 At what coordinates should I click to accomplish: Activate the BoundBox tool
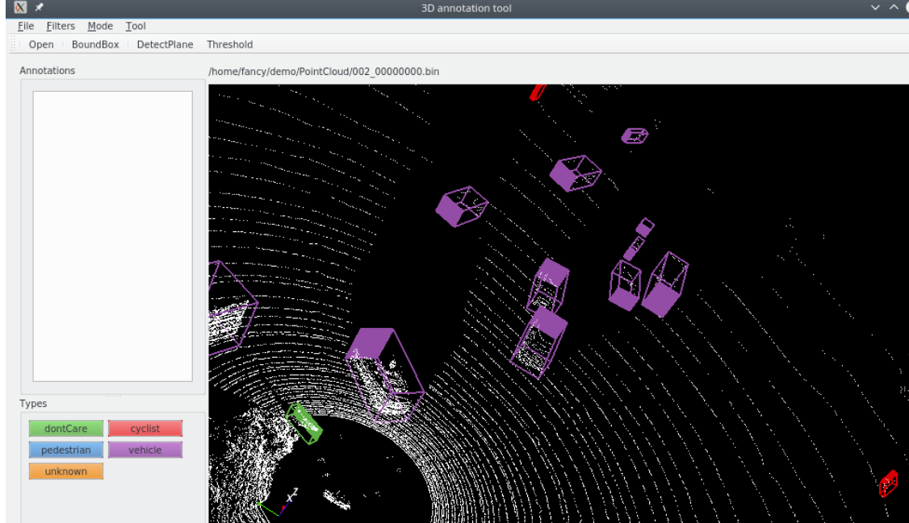coord(95,44)
